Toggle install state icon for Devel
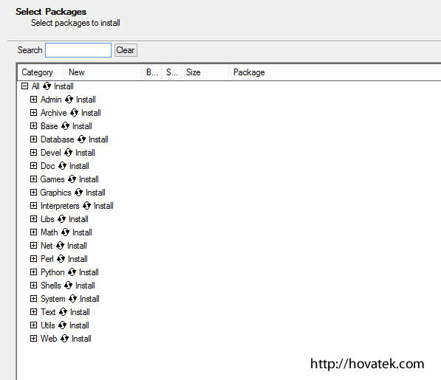This screenshot has height=380, width=441. pyautogui.click(x=68, y=153)
